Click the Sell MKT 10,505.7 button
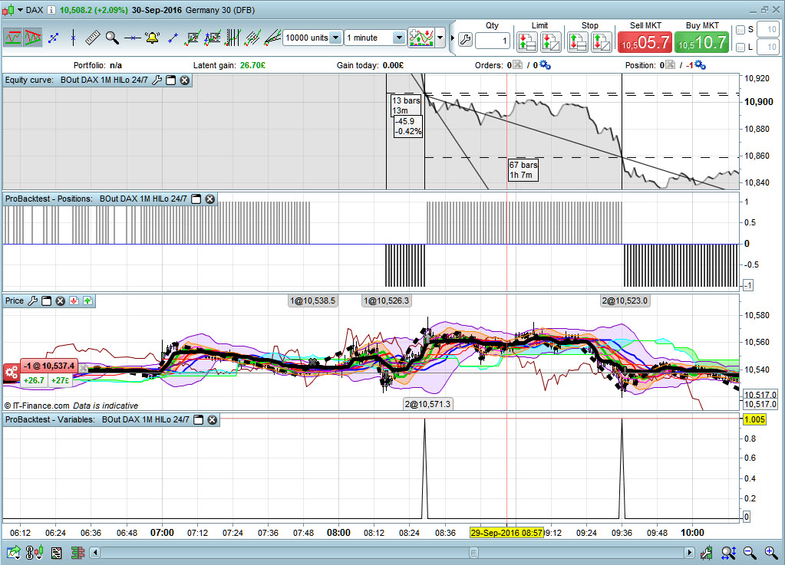Image resolution: width=785 pixels, height=565 pixels. point(645,42)
